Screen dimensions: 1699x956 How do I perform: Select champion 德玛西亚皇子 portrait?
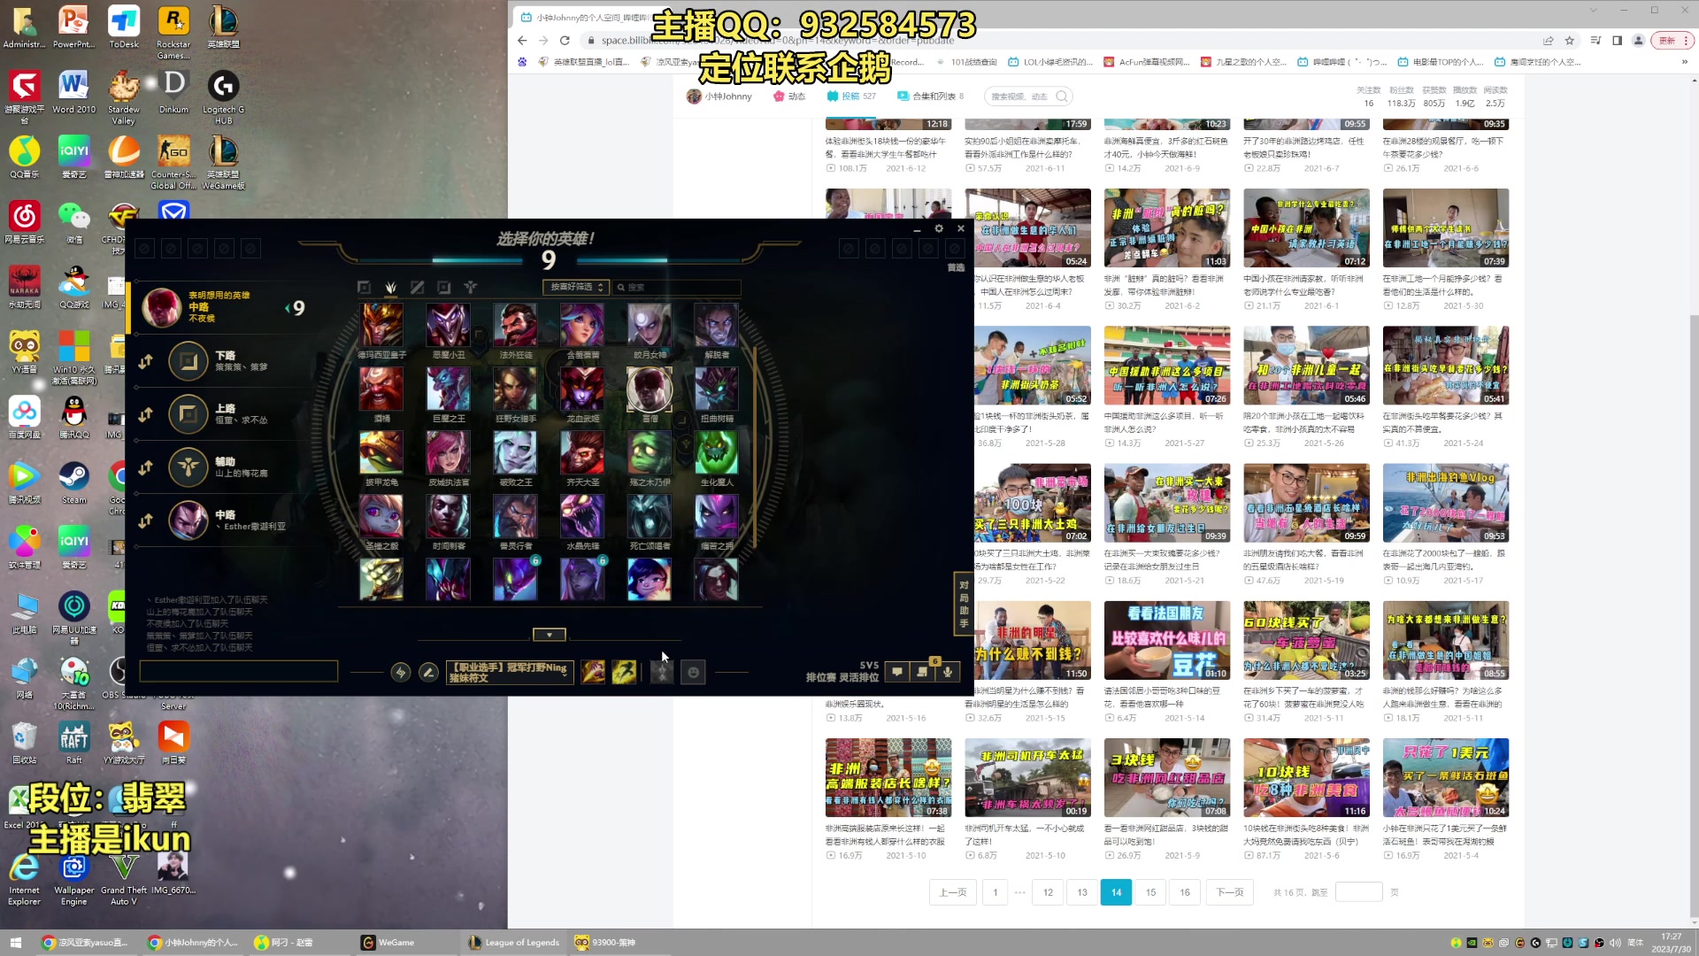(381, 326)
